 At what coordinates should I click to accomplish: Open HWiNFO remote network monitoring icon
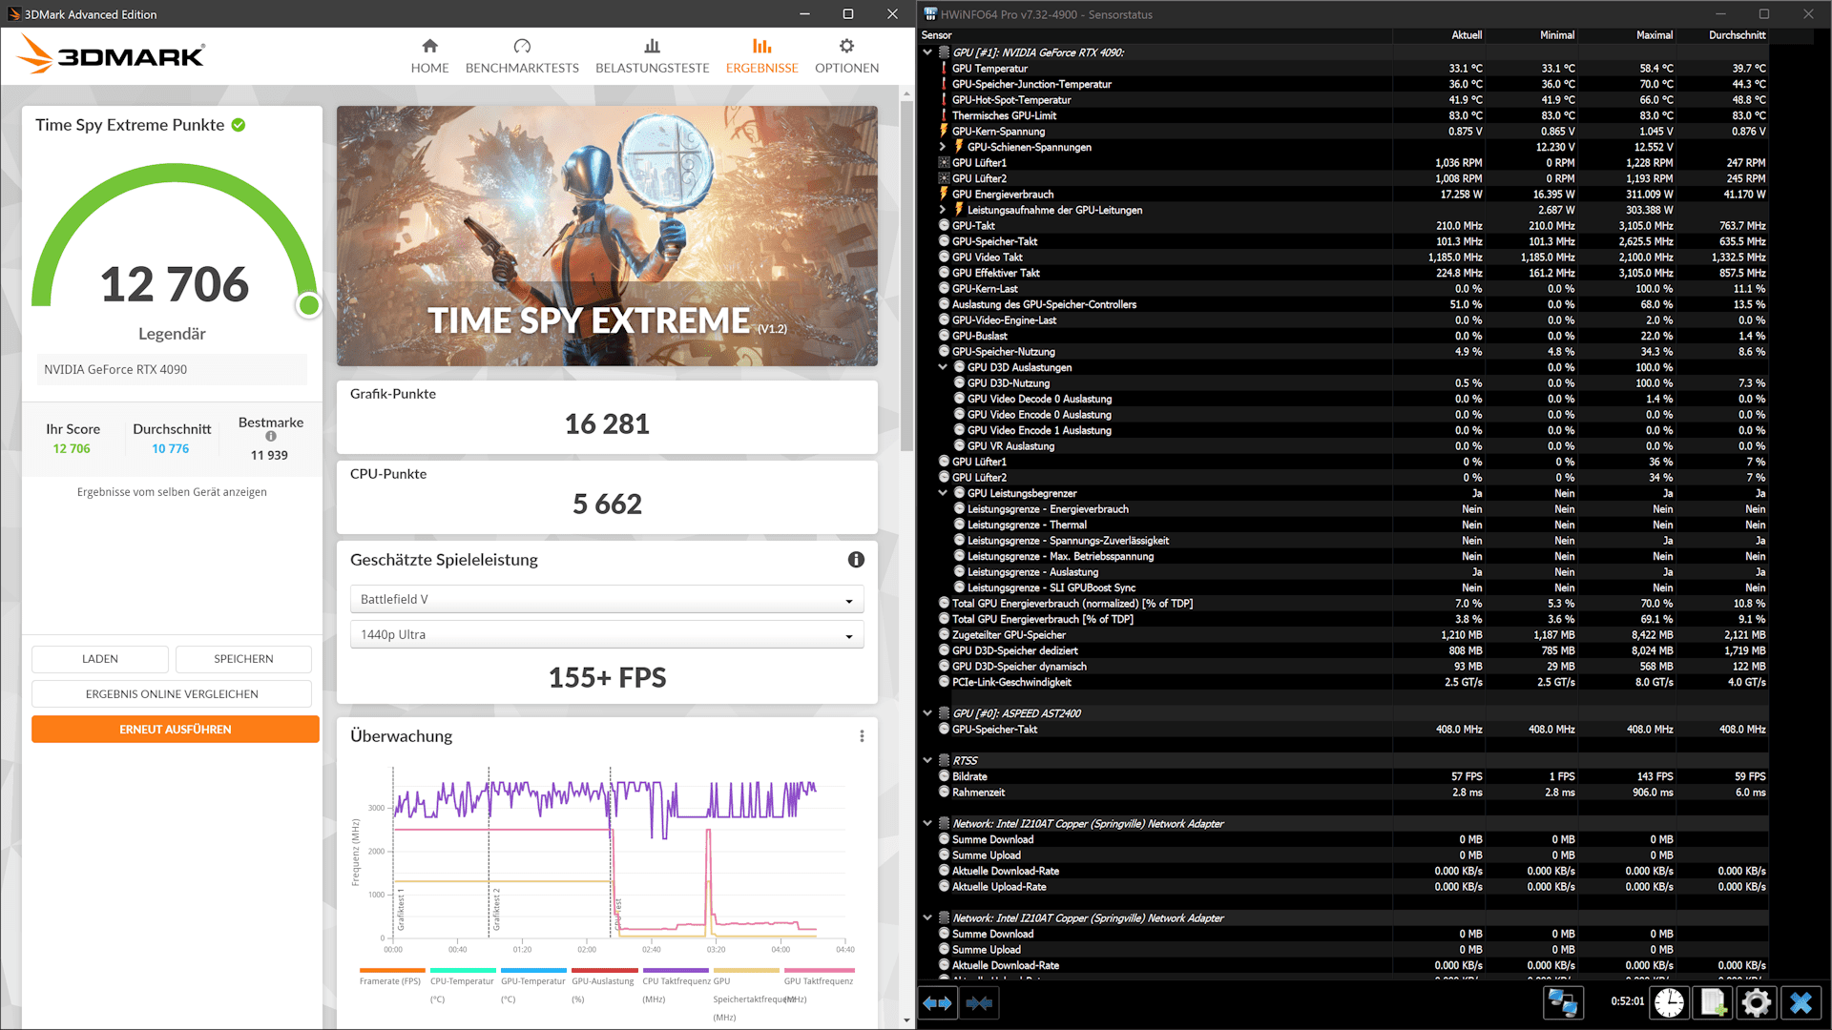pyautogui.click(x=1563, y=1003)
